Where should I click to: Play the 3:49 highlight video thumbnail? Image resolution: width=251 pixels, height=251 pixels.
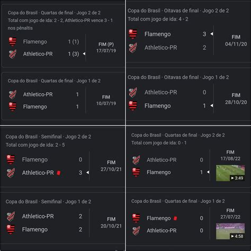click(x=230, y=173)
